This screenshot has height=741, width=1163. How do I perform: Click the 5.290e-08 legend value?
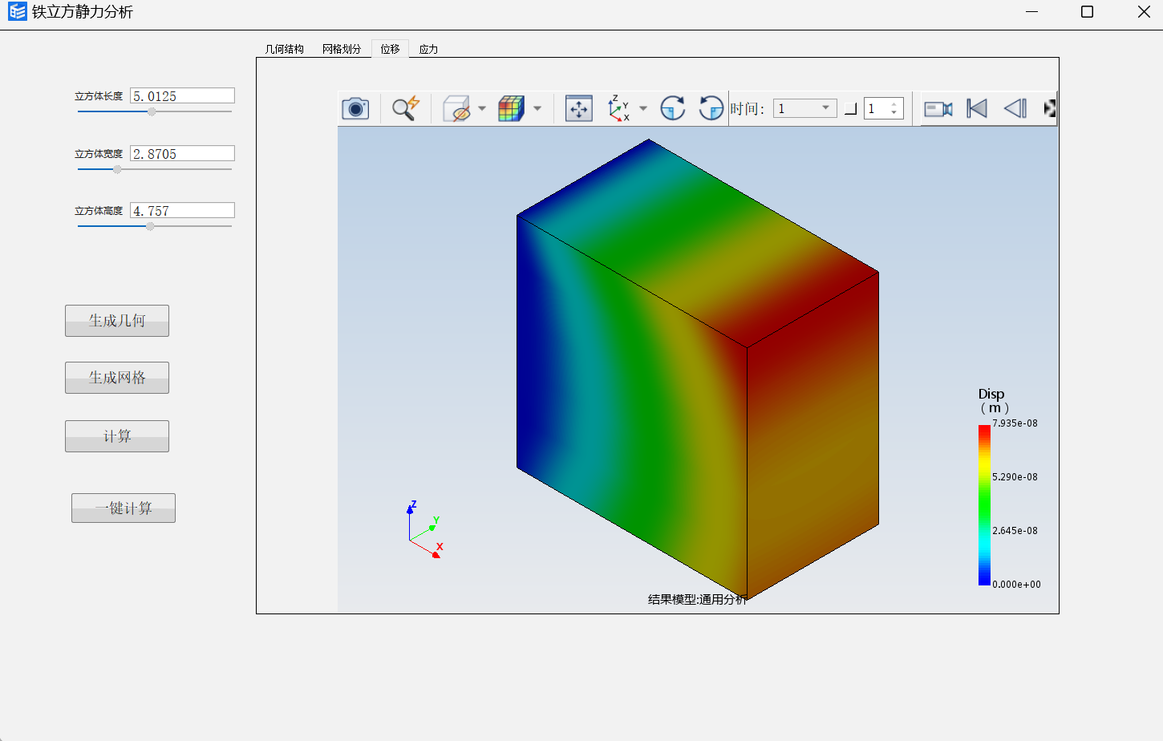click(1015, 477)
